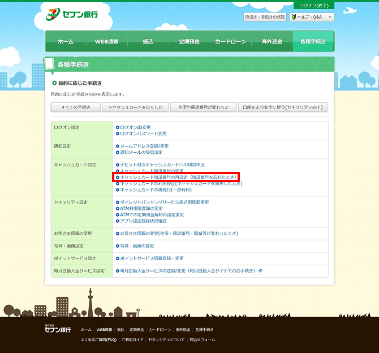Click the beginner mark icon beside ヘルプ・Q&A
Viewport: 379px width, 353px height.
294,18
